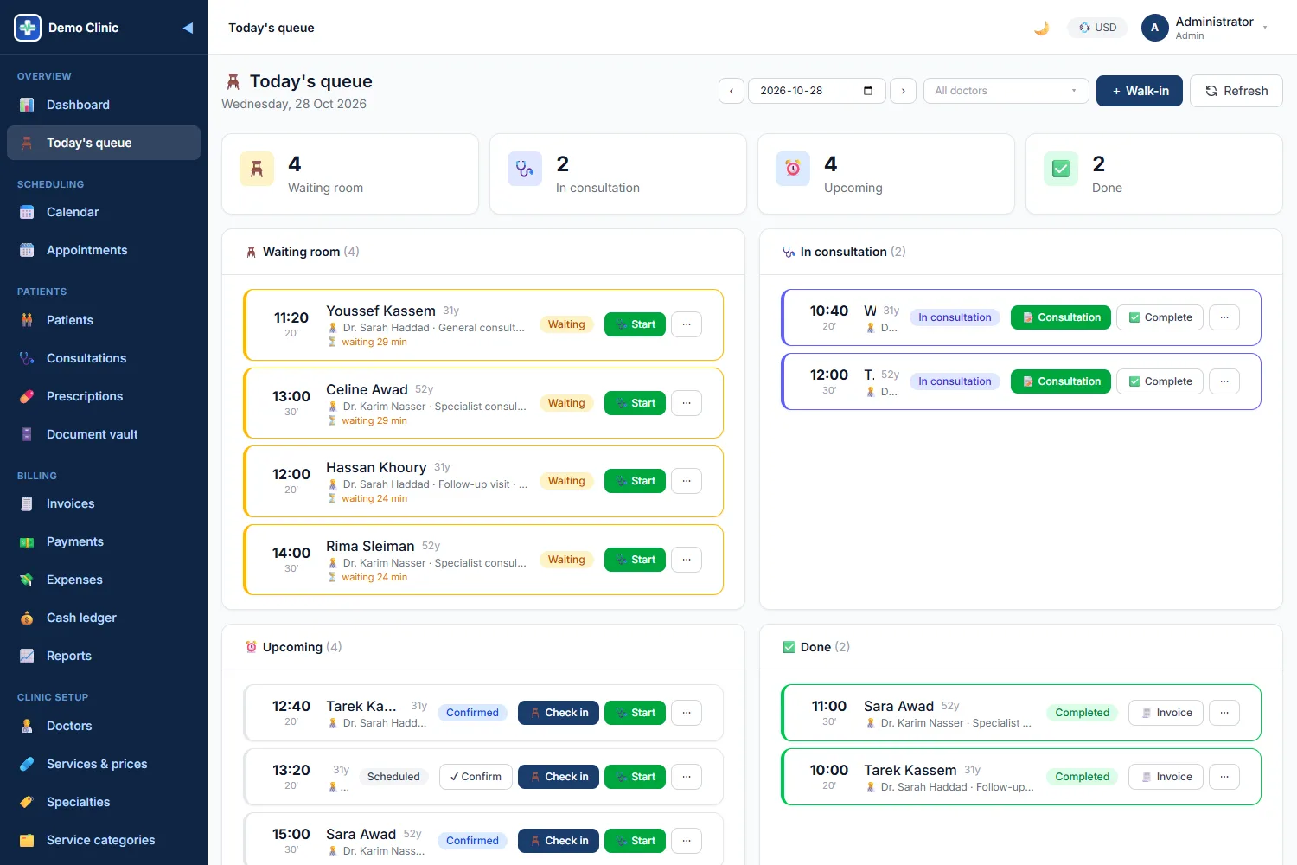
Task: Add a Walk-in patient
Action: point(1140,91)
